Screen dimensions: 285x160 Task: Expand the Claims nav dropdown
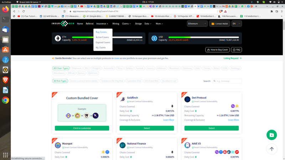pyautogui.click(x=126, y=23)
